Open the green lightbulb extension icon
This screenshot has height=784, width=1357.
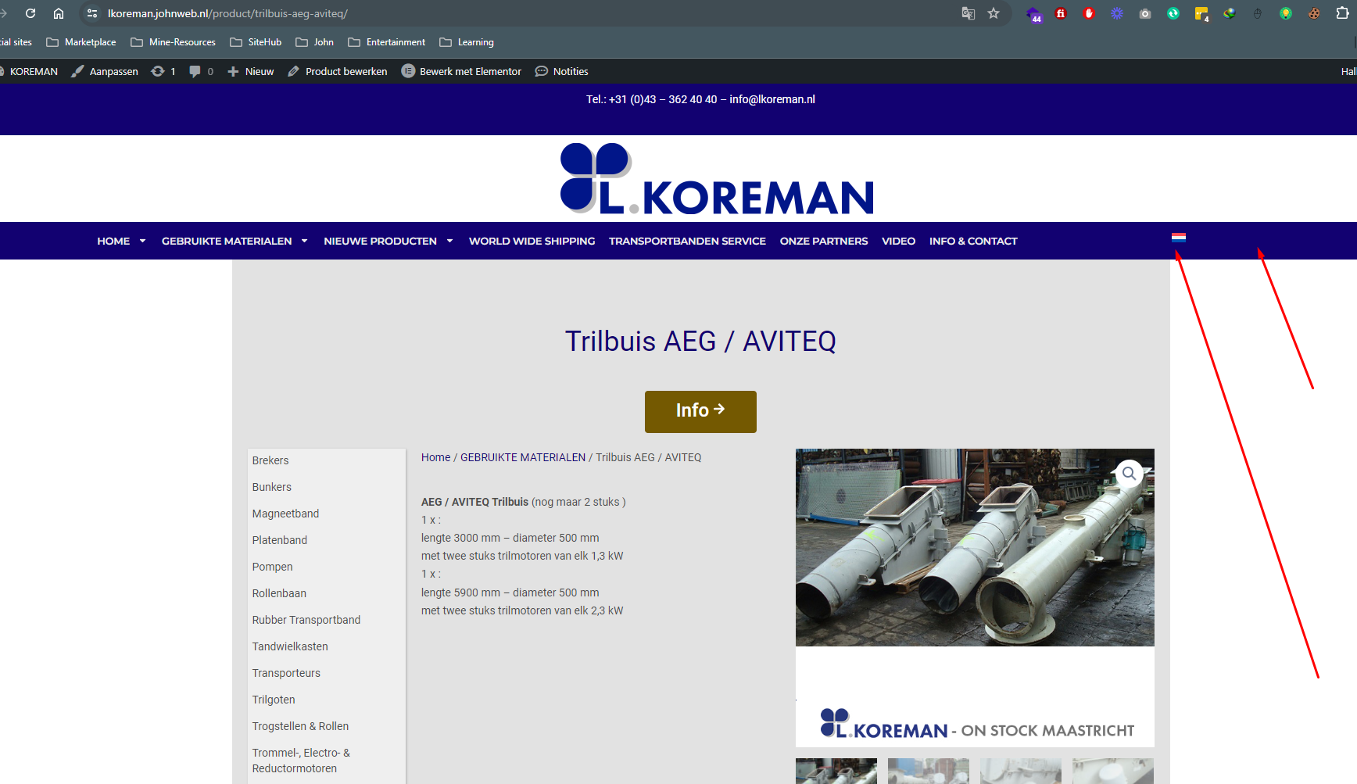pyautogui.click(x=1286, y=13)
